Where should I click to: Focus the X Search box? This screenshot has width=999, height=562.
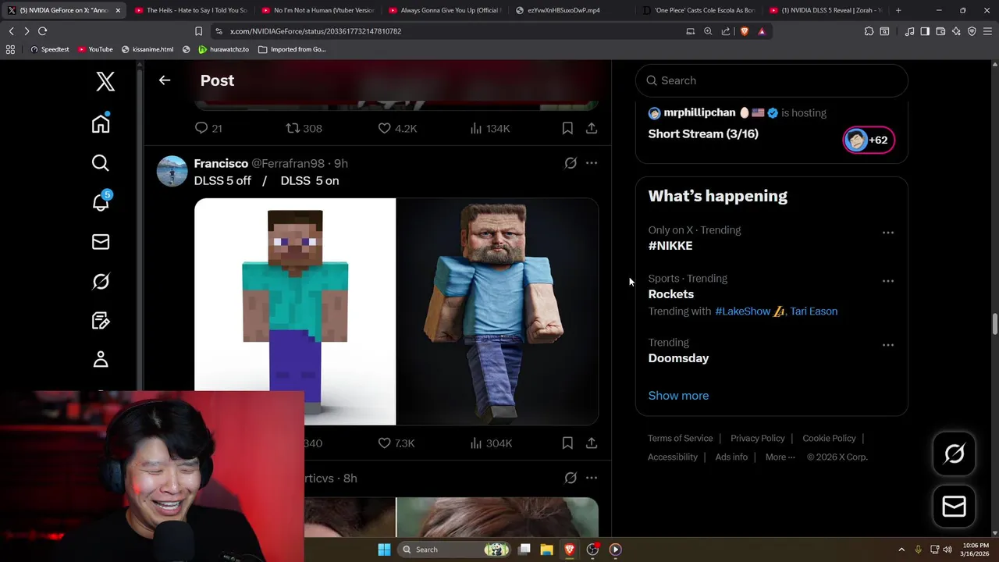(772, 80)
